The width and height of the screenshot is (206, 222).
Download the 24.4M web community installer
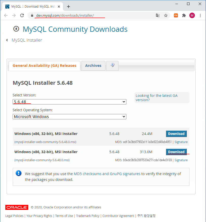pos(176,134)
